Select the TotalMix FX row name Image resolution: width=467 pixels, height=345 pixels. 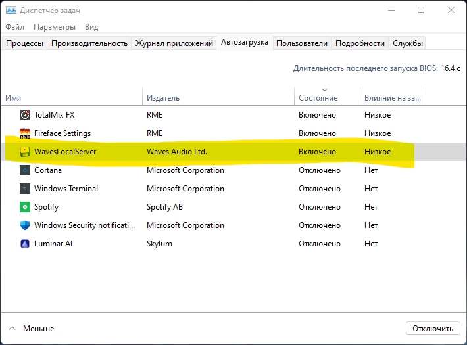pyautogui.click(x=54, y=115)
